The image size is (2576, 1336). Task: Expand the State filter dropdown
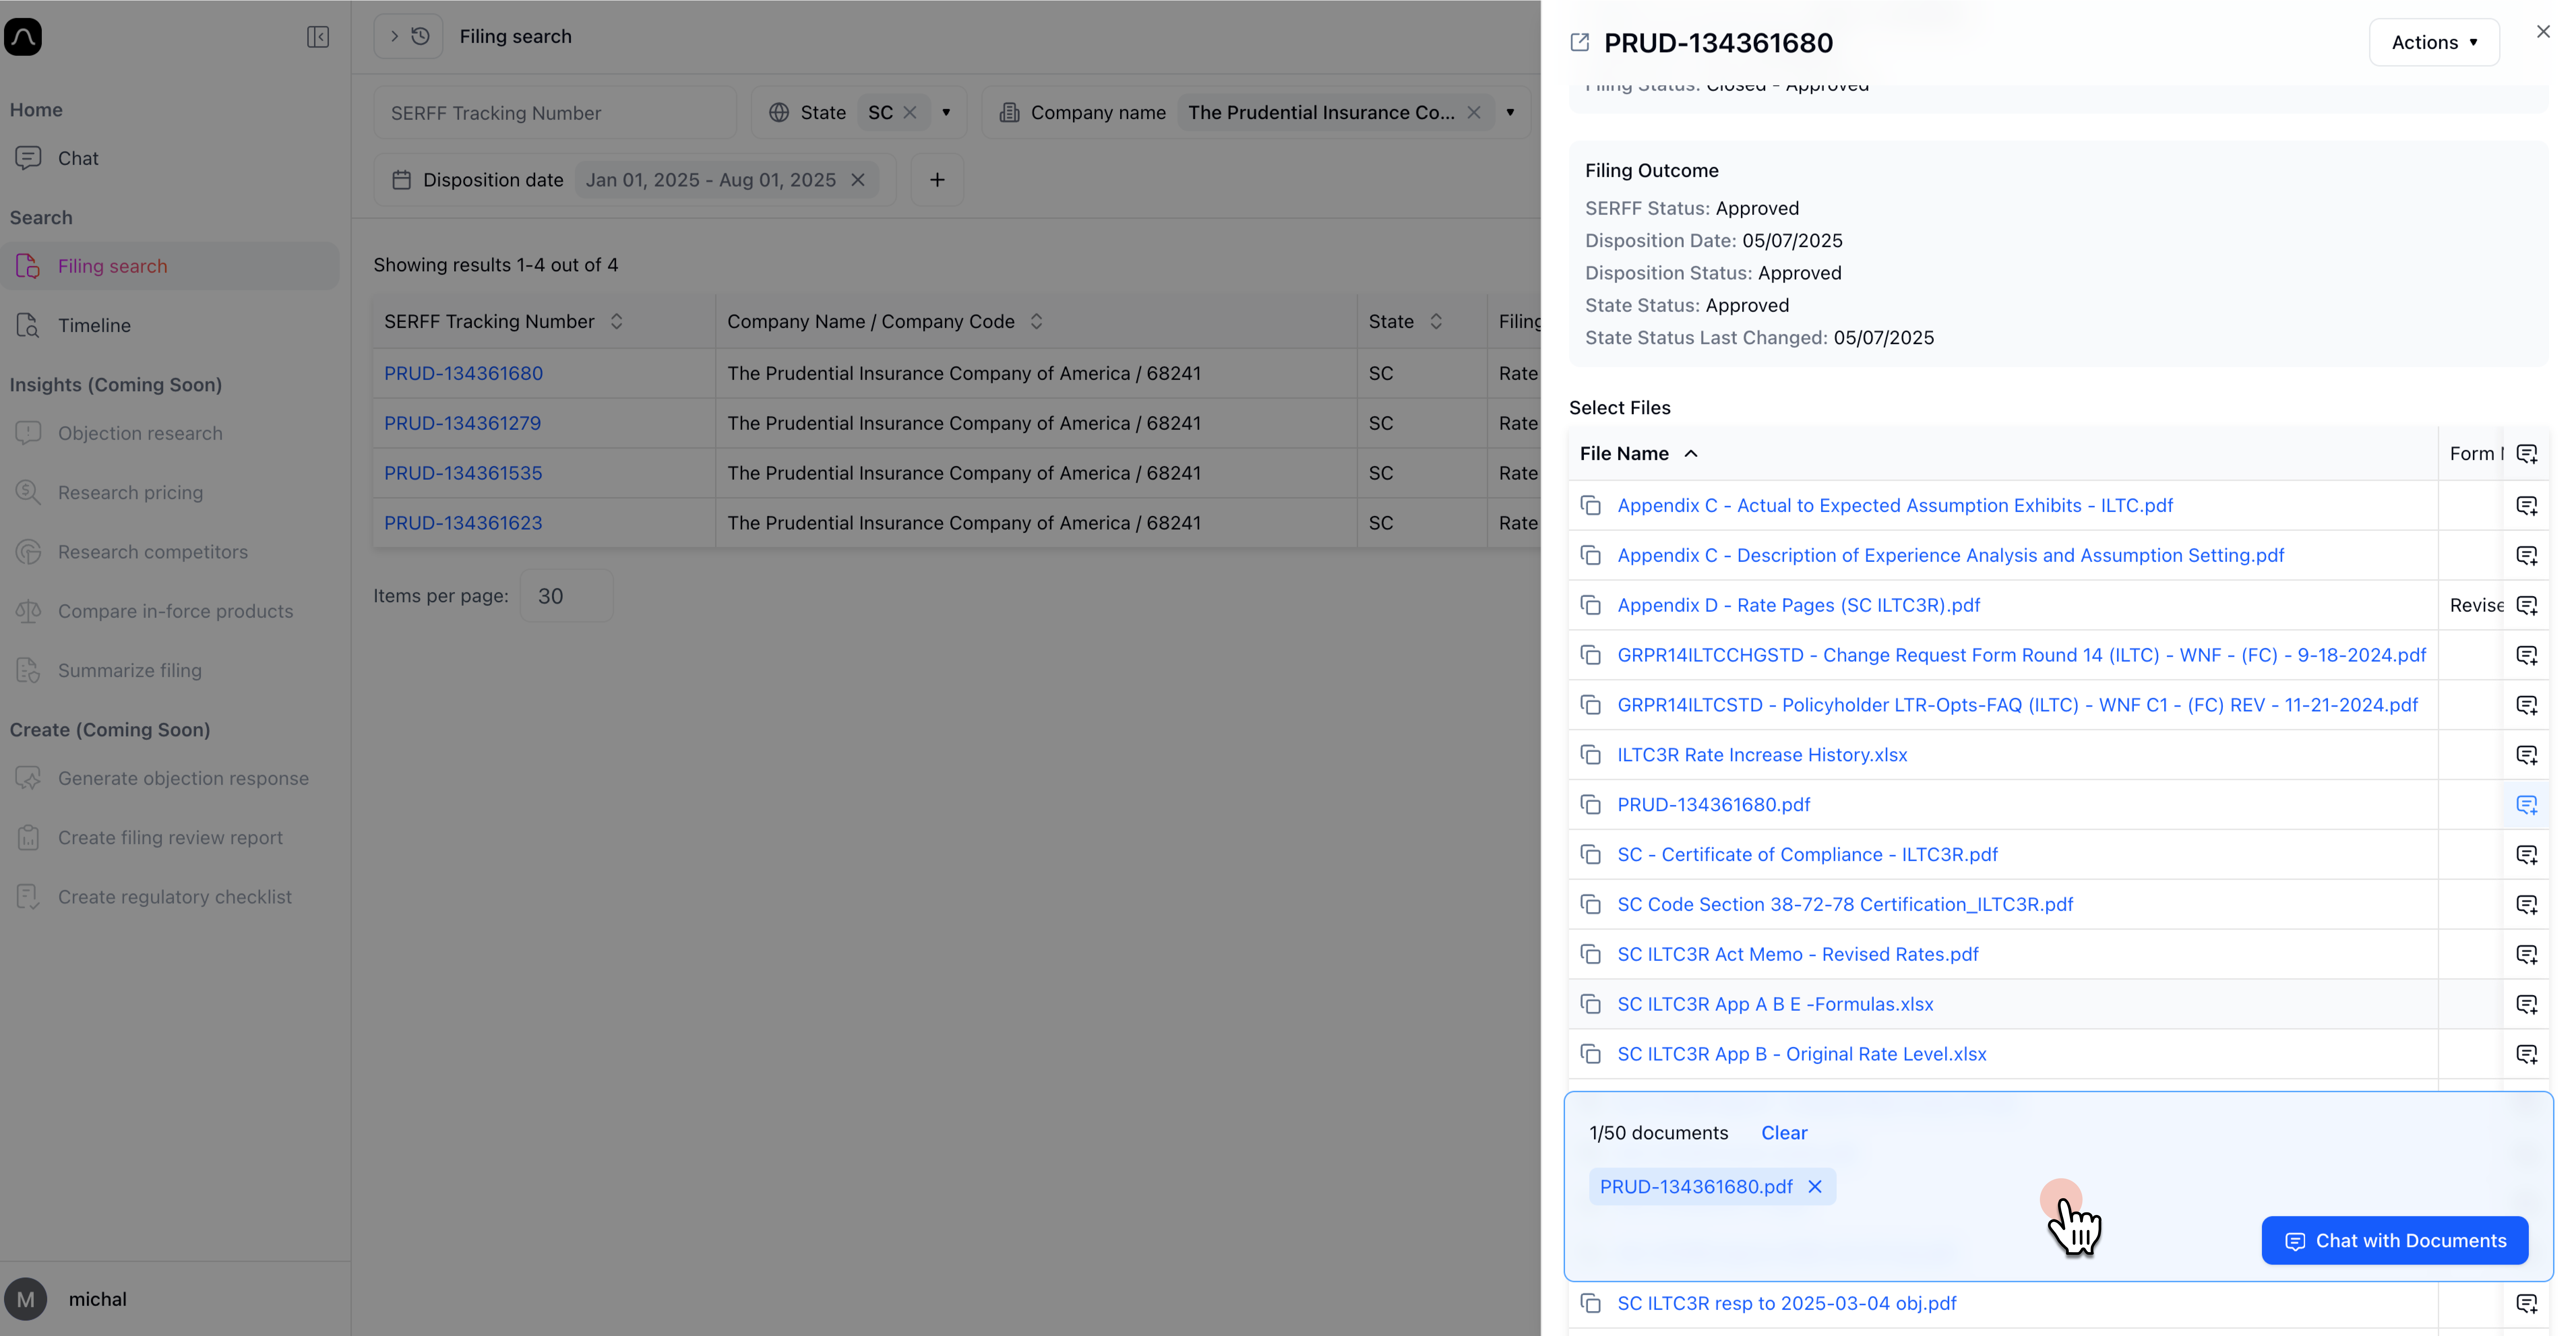click(x=946, y=112)
